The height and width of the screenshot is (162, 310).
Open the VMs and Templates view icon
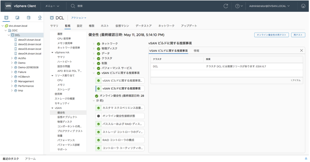coord(17,18)
